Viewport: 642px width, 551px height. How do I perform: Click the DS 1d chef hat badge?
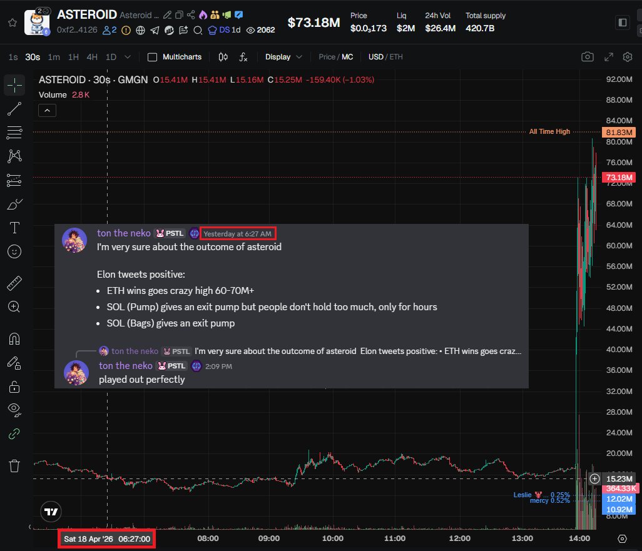[225, 30]
